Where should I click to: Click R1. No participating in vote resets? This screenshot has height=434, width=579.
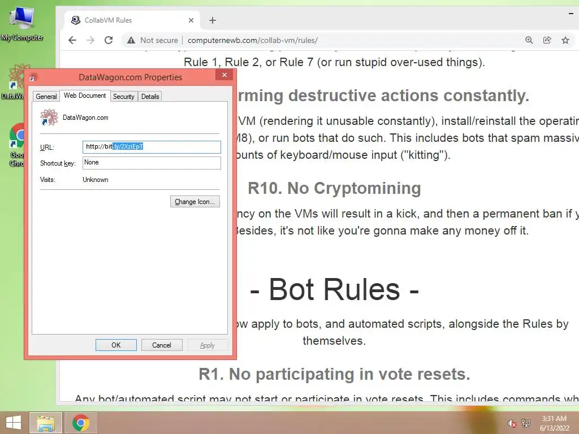(334, 374)
